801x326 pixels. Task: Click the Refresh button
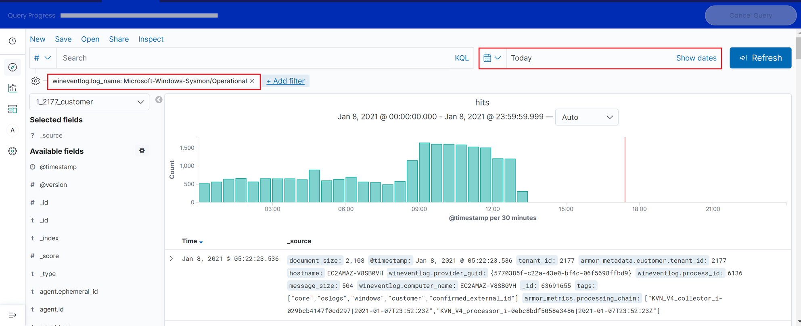760,58
